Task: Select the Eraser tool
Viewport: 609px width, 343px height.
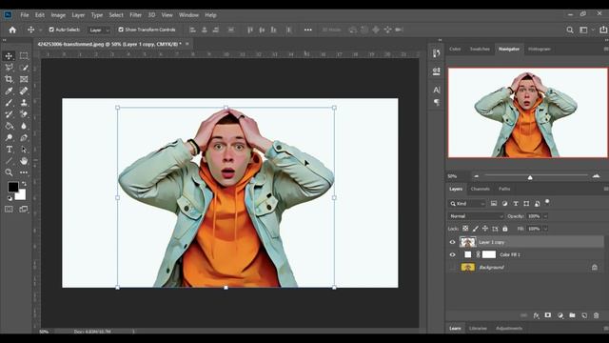Action: [x=24, y=114]
